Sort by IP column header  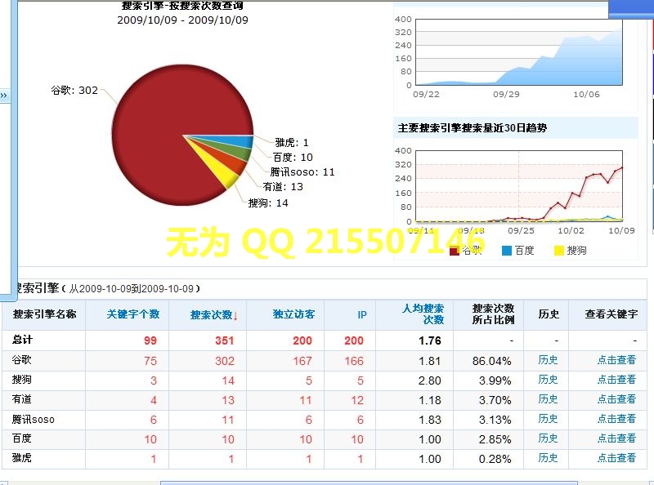pyautogui.click(x=361, y=315)
